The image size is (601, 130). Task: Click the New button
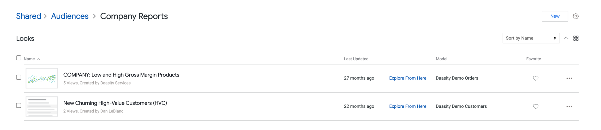pyautogui.click(x=555, y=16)
